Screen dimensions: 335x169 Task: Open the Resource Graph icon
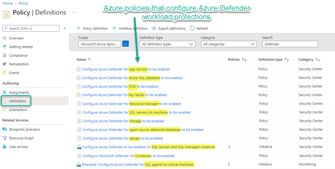[5, 138]
